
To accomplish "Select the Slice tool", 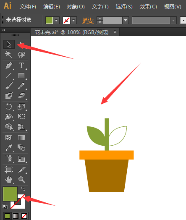I will click(21, 170).
